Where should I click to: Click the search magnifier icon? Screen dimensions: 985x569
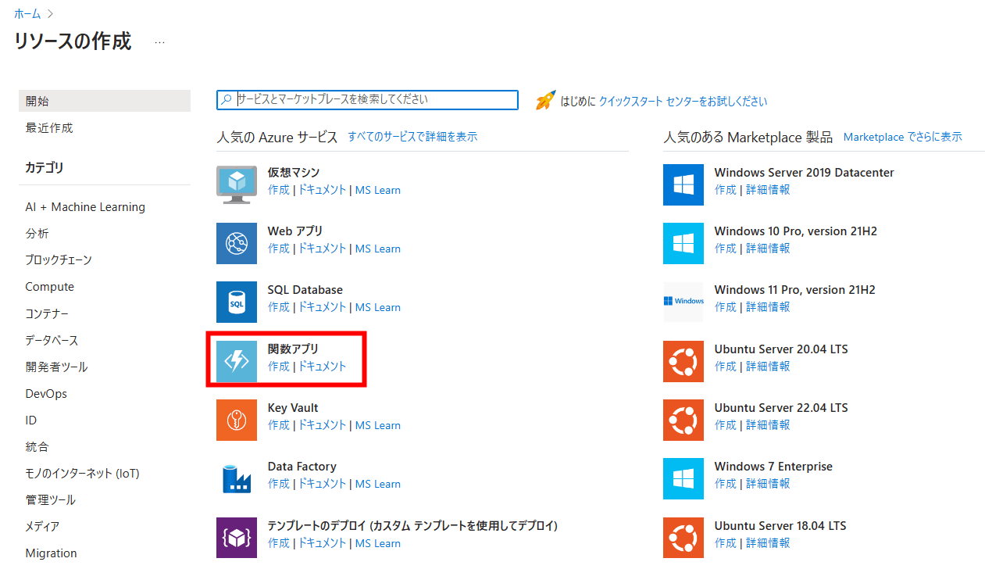click(227, 99)
